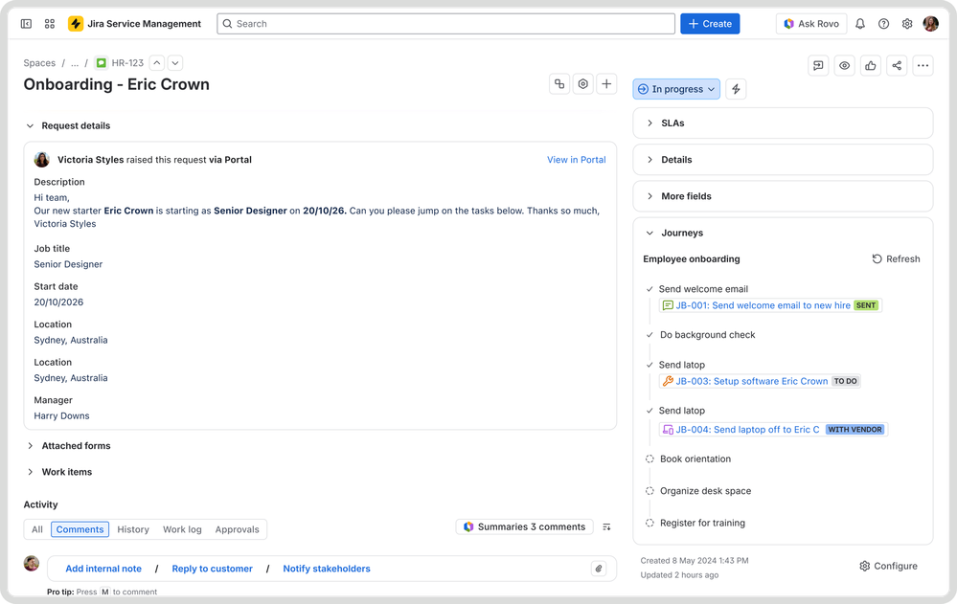Click the Organize desk space pending circle

click(650, 491)
